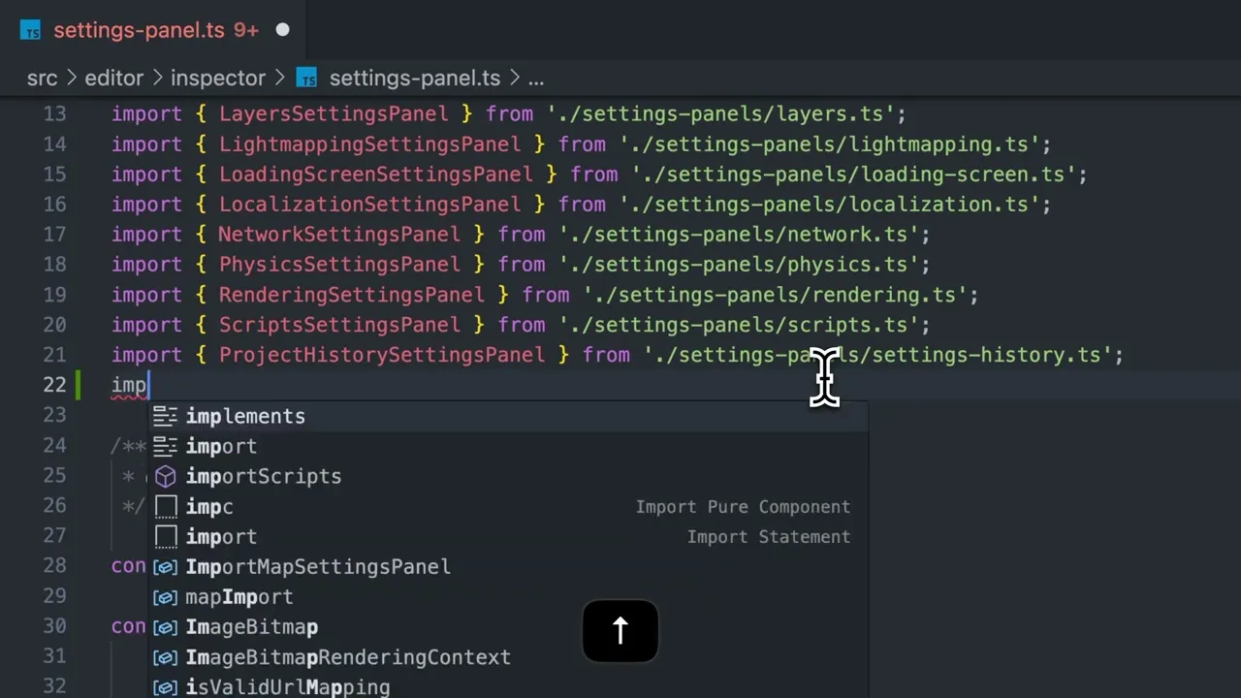Click the variable icon beside 'ImageBitmap'
Image resolution: width=1241 pixels, height=698 pixels.
point(166,627)
